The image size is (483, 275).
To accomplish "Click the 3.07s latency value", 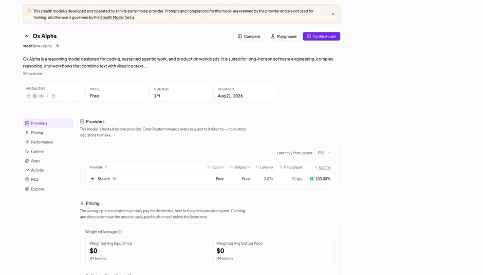I will (268, 179).
